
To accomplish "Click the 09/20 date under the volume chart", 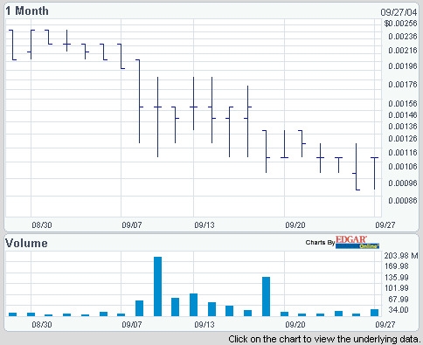I will [295, 324].
